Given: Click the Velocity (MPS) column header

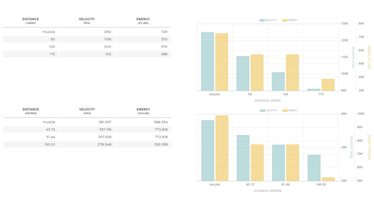Looking at the screenshot, I should click(87, 111).
